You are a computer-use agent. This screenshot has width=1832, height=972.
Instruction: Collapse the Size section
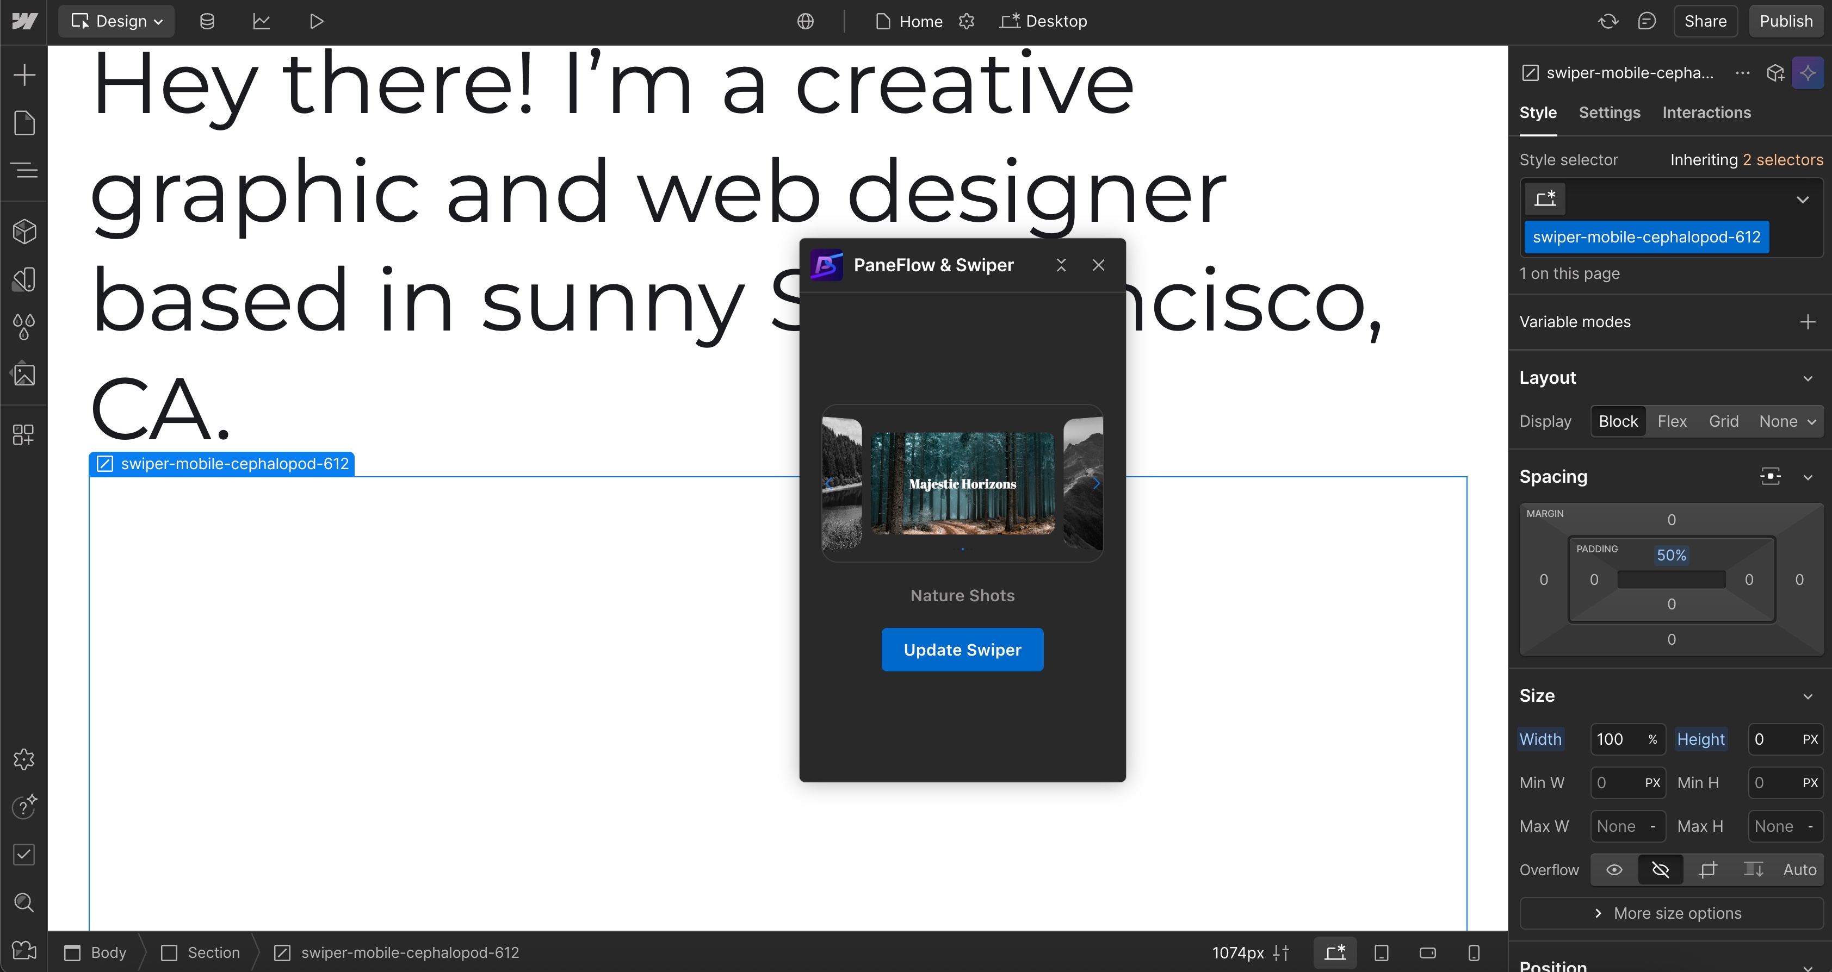[x=1808, y=696]
